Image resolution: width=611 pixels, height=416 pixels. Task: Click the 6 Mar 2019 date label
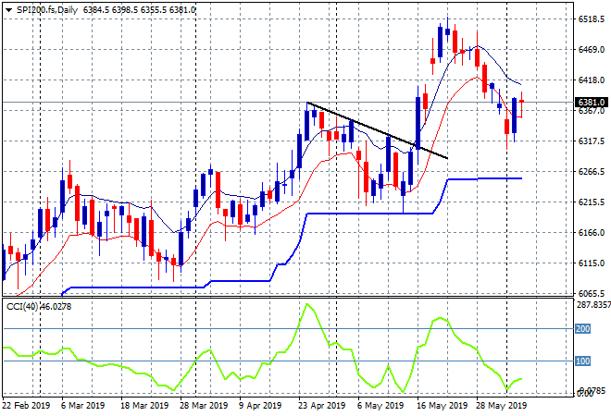[x=82, y=406]
